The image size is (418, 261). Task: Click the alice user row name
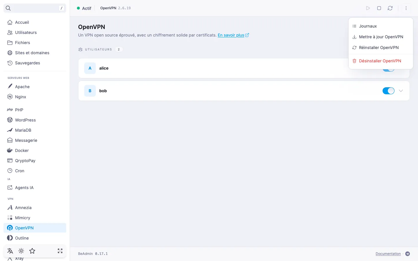104,68
